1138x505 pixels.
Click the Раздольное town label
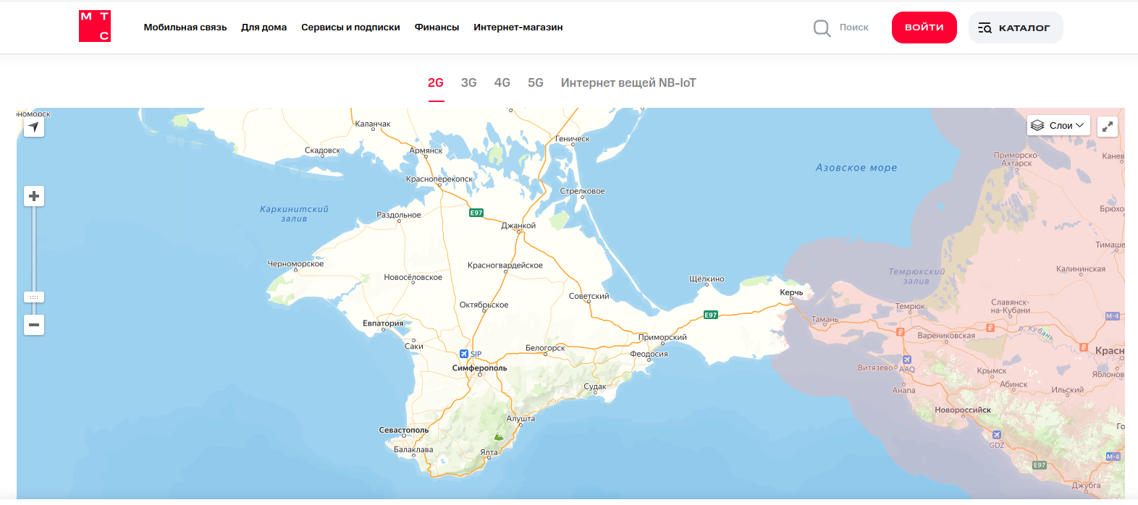click(x=399, y=215)
